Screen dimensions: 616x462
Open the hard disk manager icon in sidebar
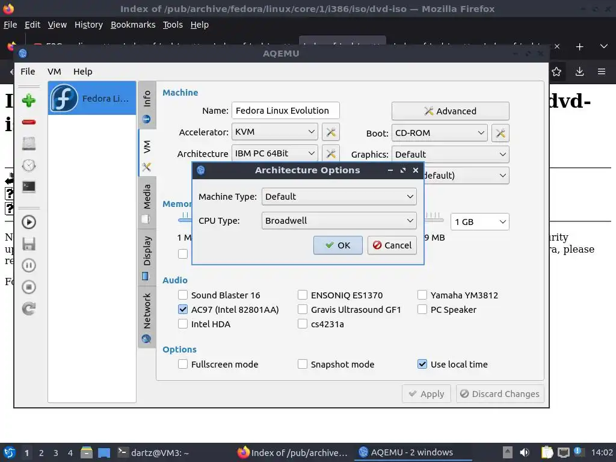click(x=29, y=144)
